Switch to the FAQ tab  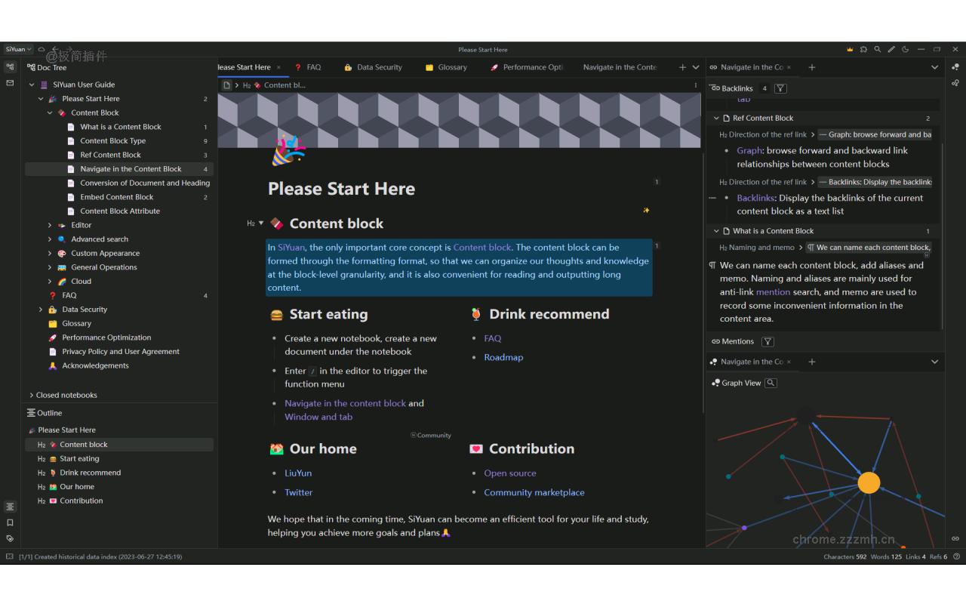(308, 67)
